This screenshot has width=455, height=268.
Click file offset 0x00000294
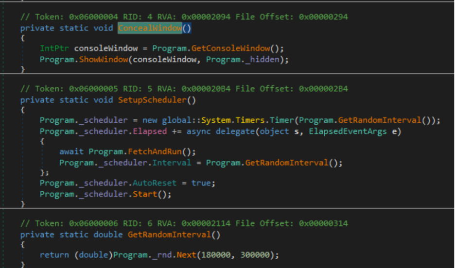tap(323, 17)
